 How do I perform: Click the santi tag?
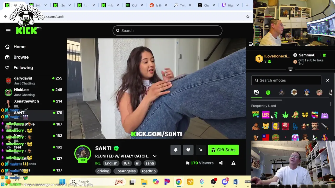coord(150,163)
